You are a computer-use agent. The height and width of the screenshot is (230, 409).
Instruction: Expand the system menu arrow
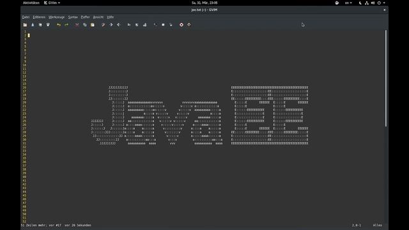point(384,3)
